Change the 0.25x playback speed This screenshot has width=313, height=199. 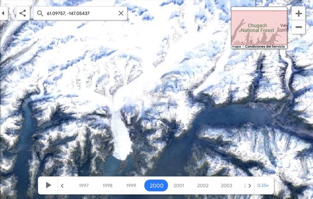[x=263, y=185]
